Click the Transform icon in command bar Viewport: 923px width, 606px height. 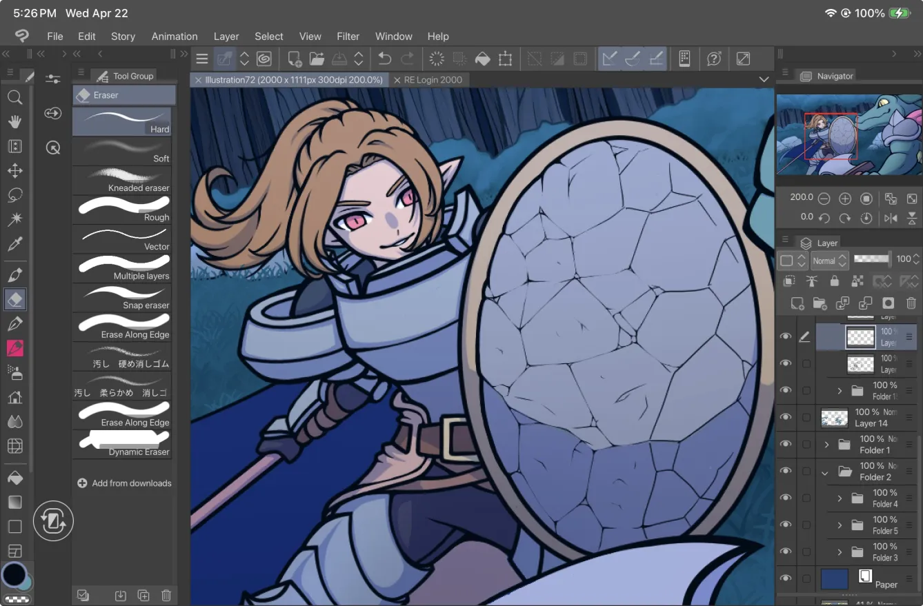(506, 59)
